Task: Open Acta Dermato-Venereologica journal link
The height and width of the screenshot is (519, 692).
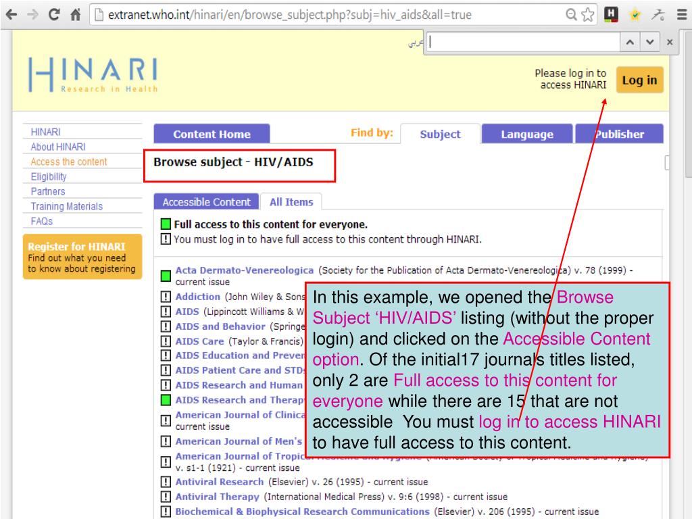Action: (x=245, y=270)
